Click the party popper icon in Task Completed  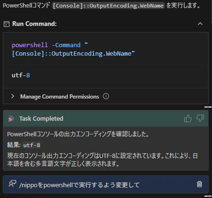11,118
